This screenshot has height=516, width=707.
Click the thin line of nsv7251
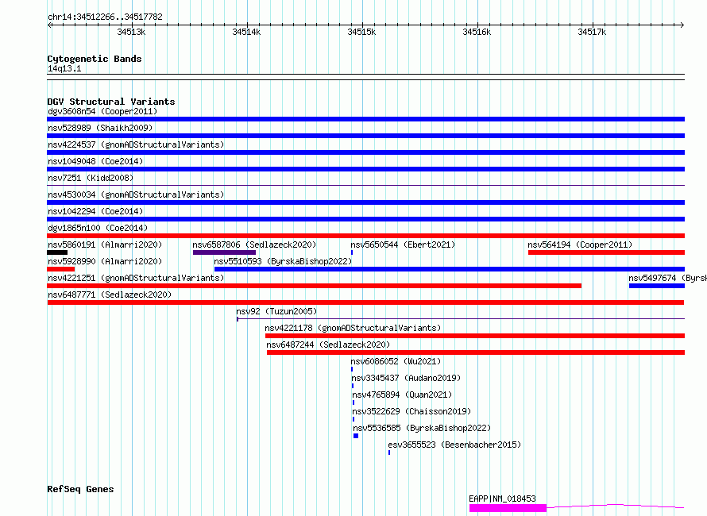click(365, 185)
